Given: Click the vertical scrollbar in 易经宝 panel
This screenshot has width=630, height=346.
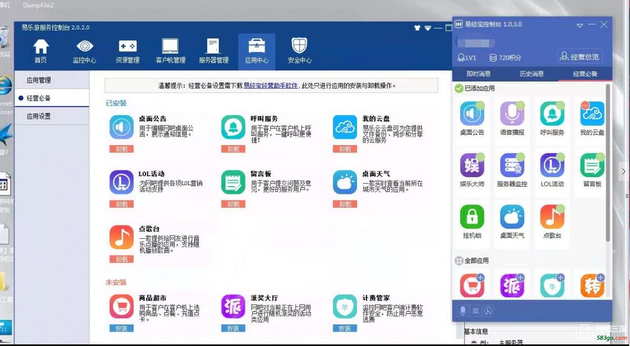Looking at the screenshot, I should (x=608, y=163).
